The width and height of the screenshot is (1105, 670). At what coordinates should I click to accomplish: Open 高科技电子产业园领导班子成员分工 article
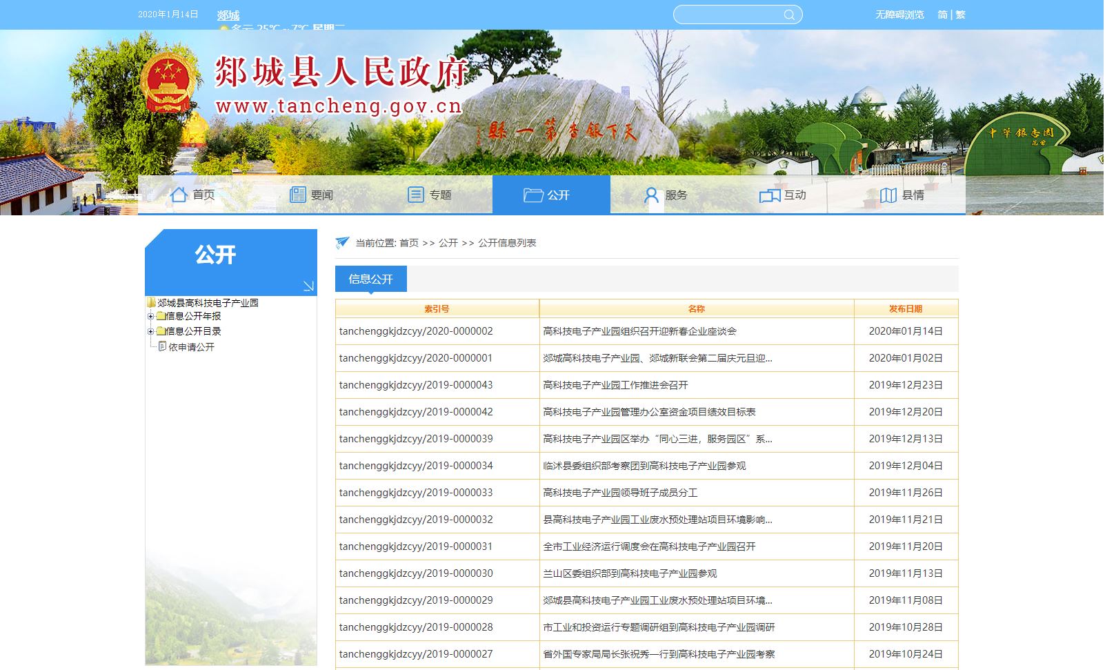pos(620,493)
